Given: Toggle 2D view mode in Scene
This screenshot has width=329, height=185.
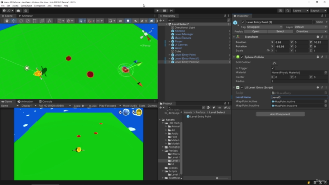Looking at the screenshot, I should click(120, 21).
